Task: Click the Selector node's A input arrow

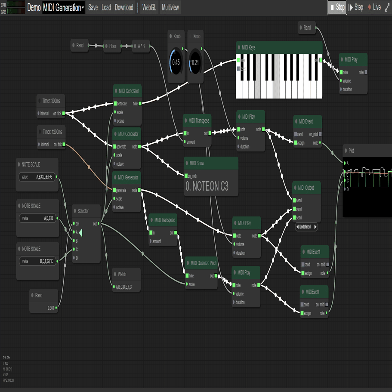Action: tap(80, 232)
